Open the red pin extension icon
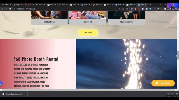This screenshot has width=179, height=100. (139, 9)
